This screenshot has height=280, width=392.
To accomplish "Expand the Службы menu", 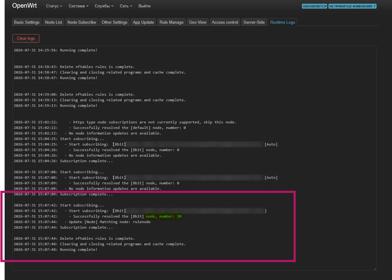I will click(104, 6).
